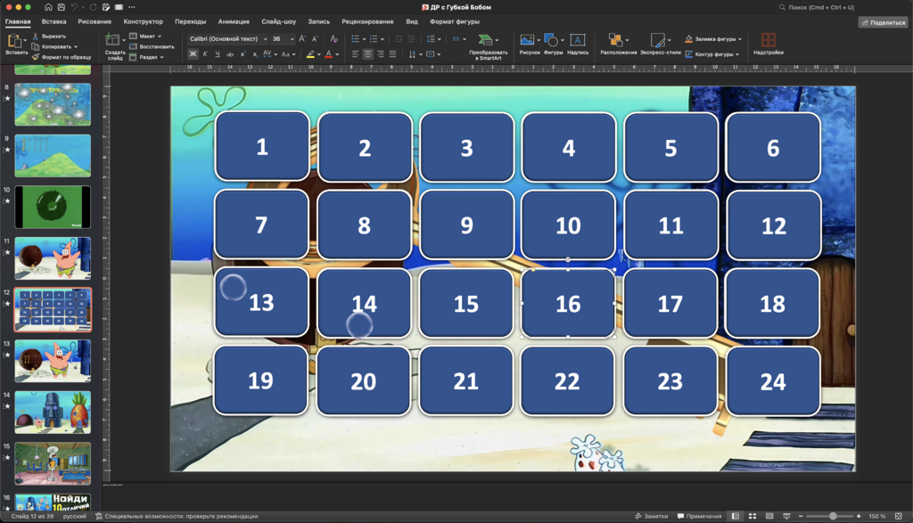The image size is (913, 523).
Task: Toggle the normal view in the status bar
Action: (736, 516)
